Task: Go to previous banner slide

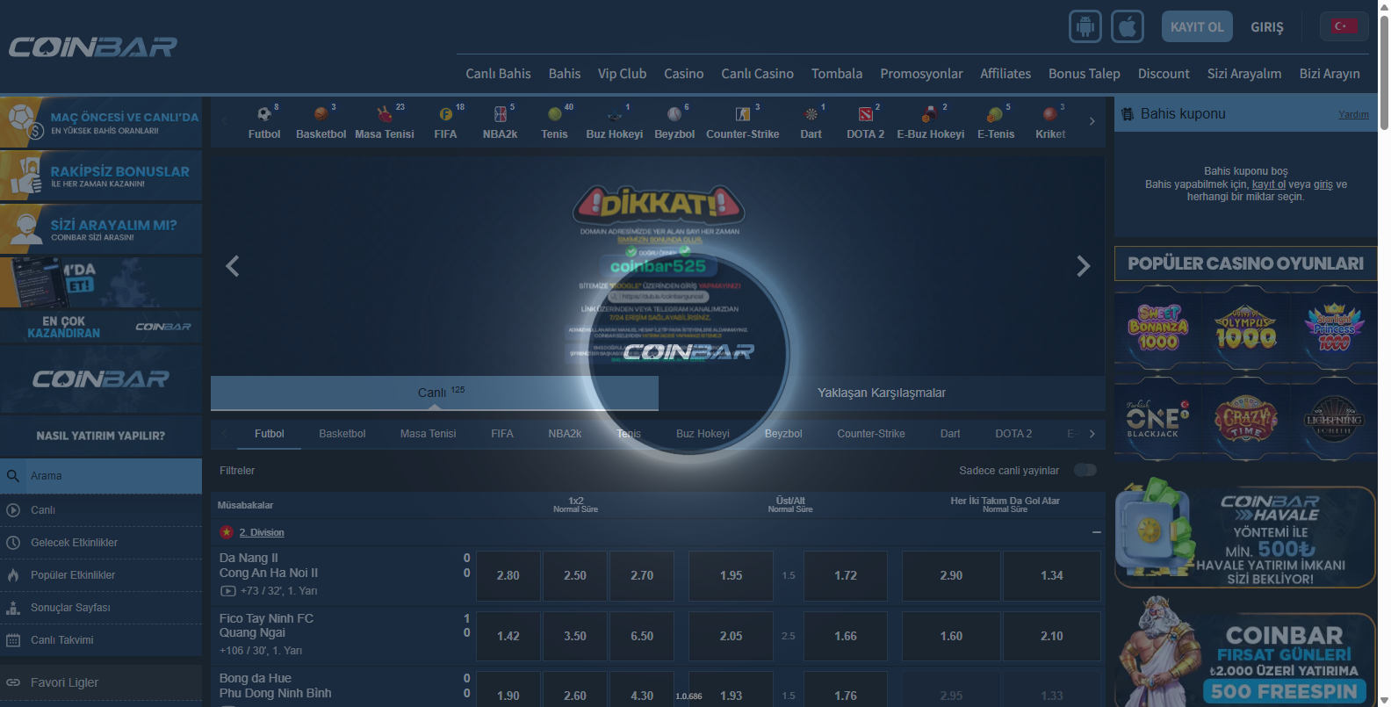Action: 233,266
